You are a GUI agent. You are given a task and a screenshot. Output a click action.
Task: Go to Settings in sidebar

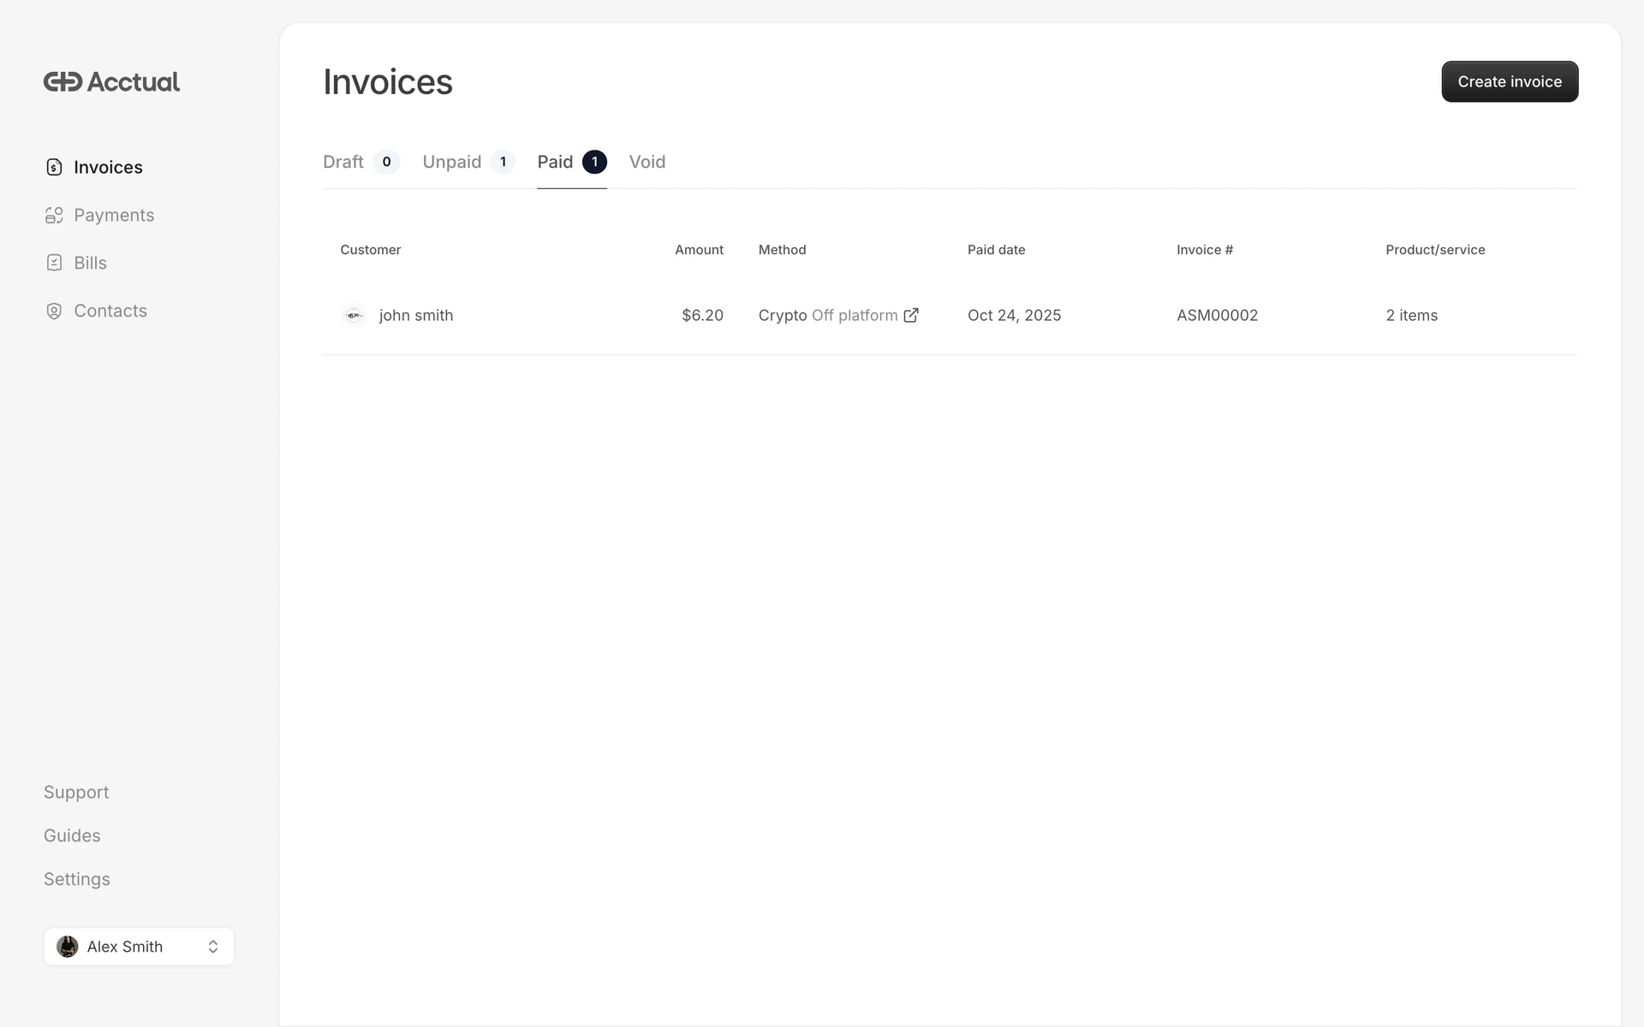[77, 880]
